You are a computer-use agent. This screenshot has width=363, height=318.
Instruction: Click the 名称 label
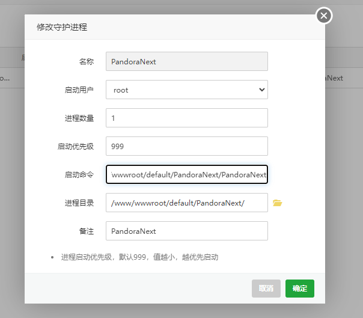(87, 61)
